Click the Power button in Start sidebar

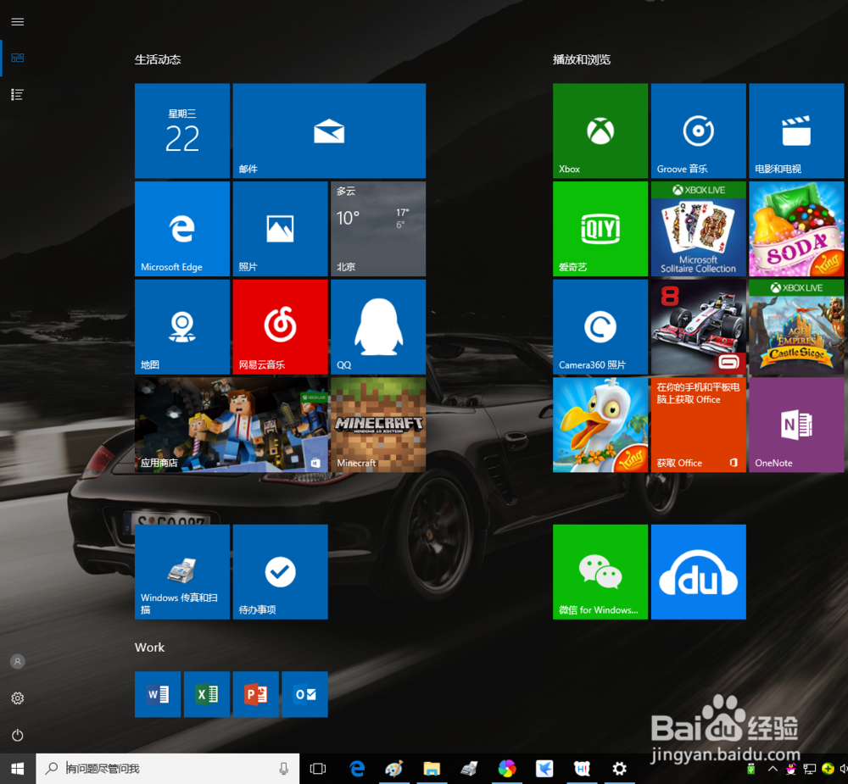[17, 735]
